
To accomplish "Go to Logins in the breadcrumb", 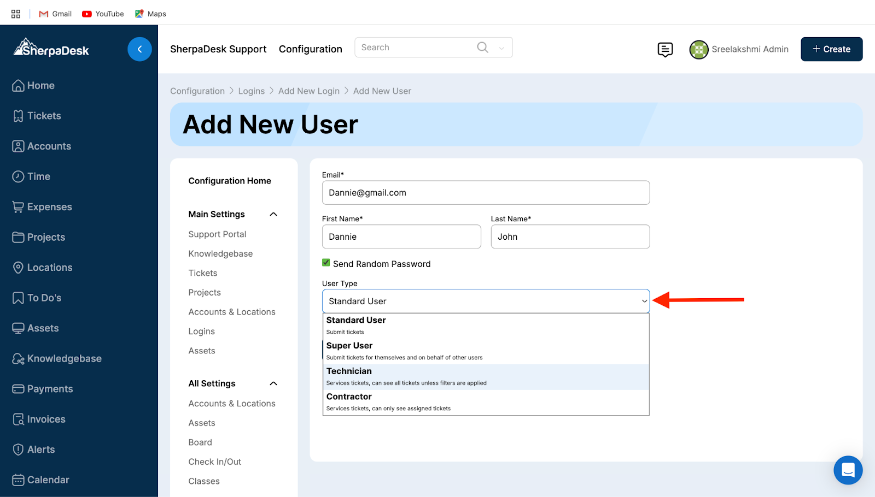I will (251, 91).
